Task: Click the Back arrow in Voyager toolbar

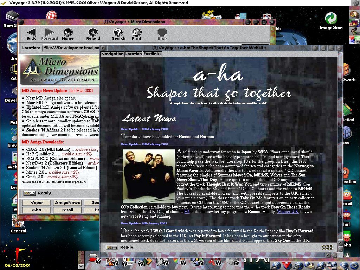Action: pos(31,34)
